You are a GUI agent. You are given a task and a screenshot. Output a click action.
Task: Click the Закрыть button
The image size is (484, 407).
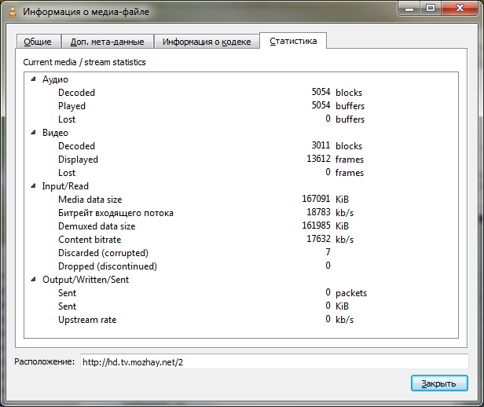(x=439, y=383)
